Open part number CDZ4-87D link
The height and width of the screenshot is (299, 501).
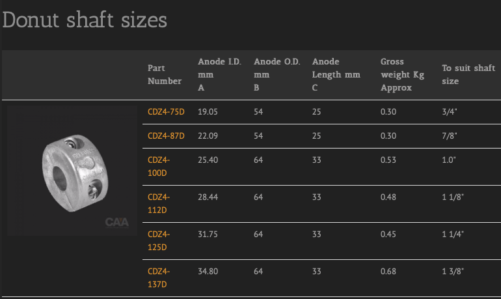click(166, 136)
